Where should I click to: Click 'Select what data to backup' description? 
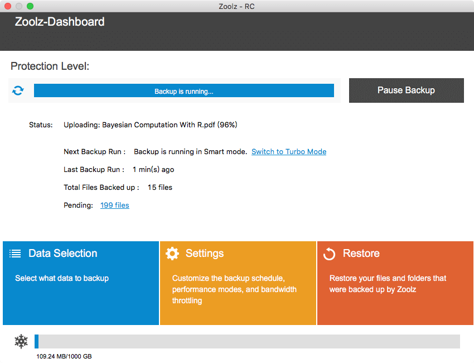coord(62,278)
